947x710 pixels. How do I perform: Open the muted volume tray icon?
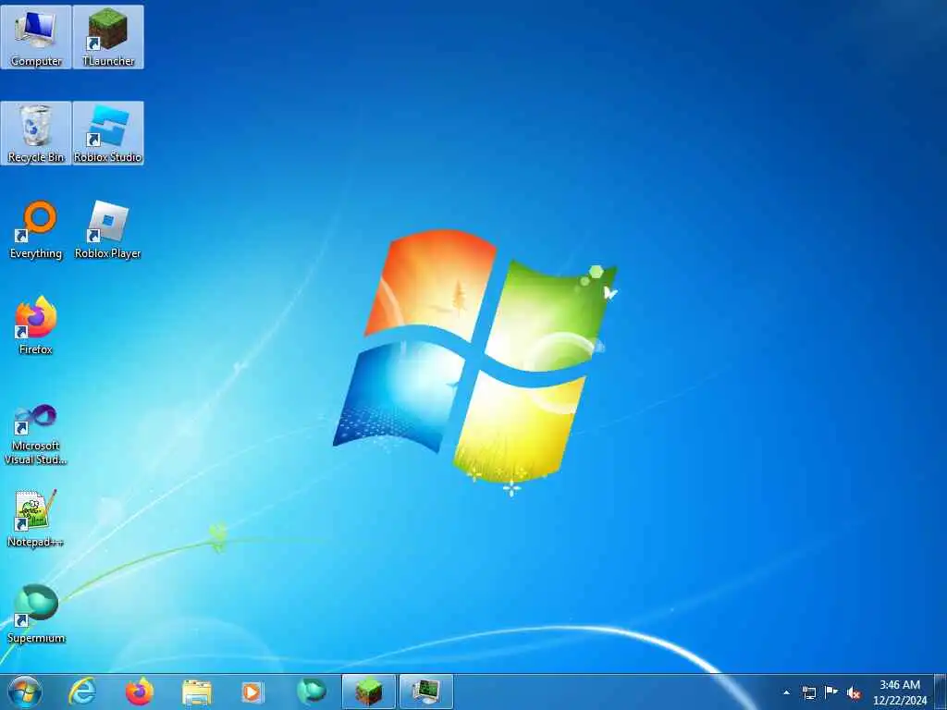click(x=854, y=692)
